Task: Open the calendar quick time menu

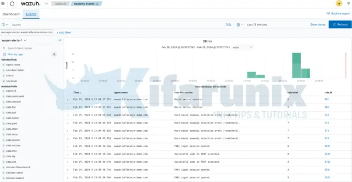Action: click(x=240, y=25)
